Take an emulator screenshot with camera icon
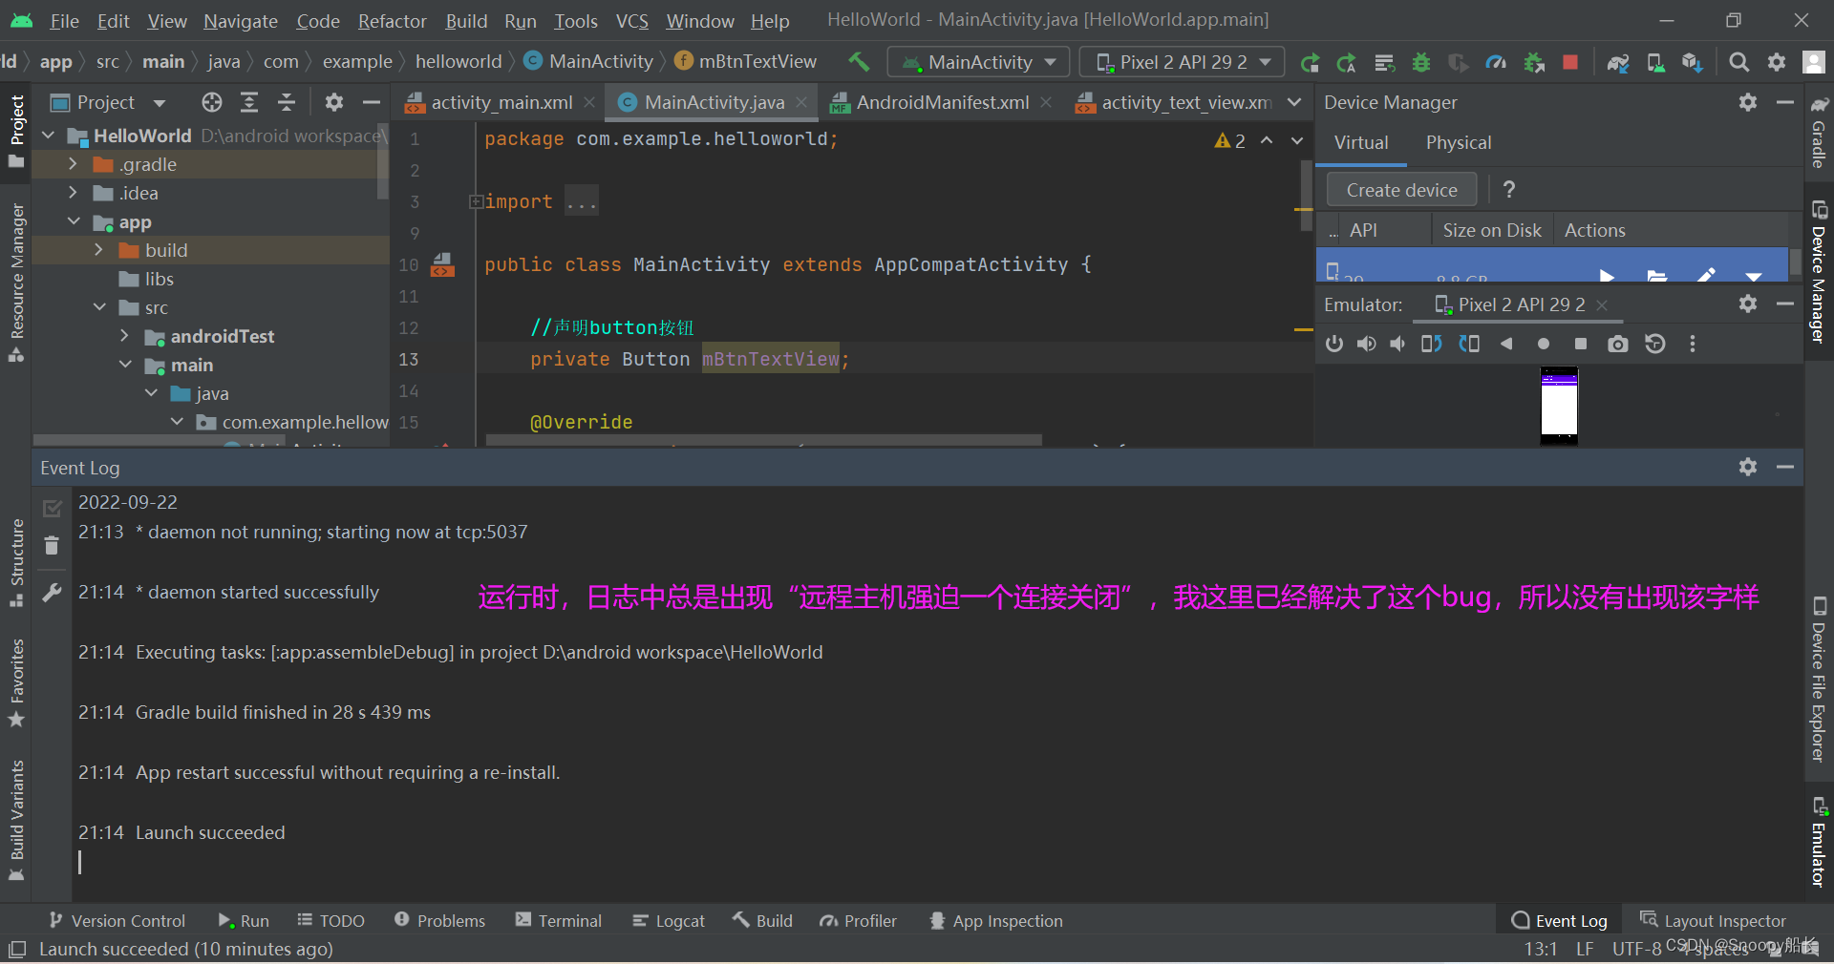This screenshot has height=964, width=1834. click(x=1617, y=344)
